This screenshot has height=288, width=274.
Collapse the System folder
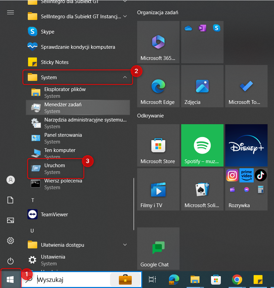[78, 77]
